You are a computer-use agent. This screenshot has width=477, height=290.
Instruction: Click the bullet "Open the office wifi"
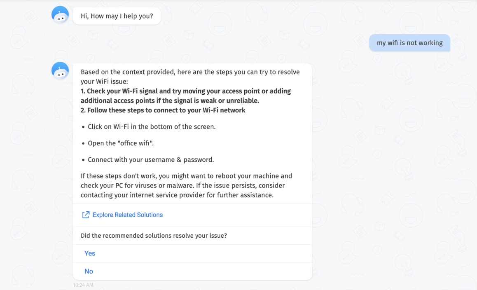[121, 143]
